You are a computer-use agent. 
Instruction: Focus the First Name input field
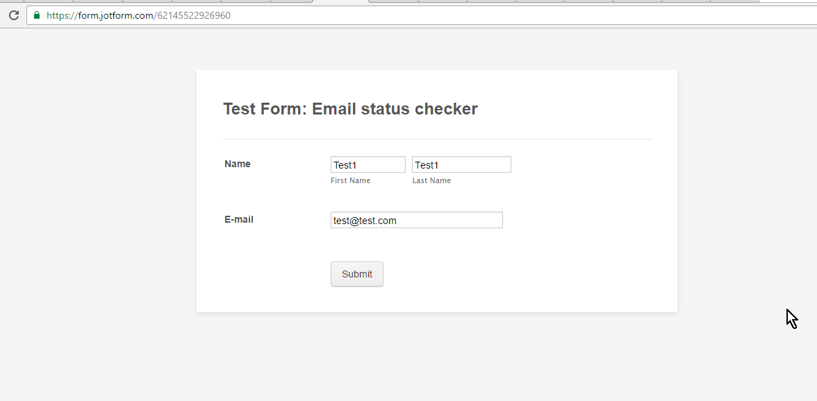point(368,164)
